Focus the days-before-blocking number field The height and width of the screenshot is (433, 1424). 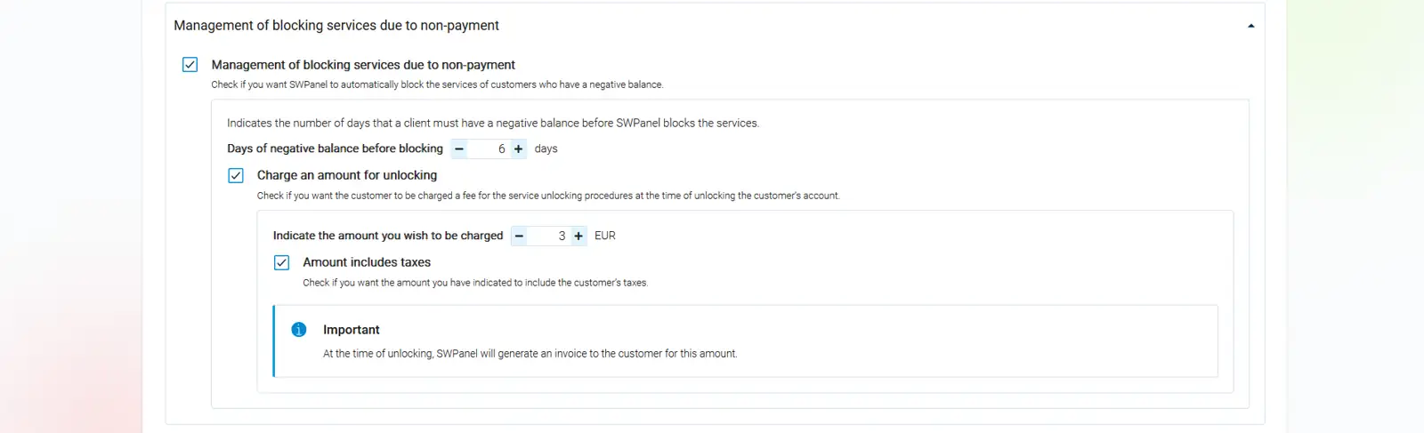click(x=489, y=149)
